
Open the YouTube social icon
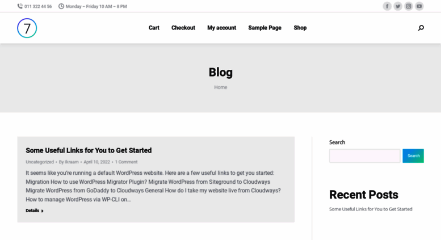coord(419,6)
